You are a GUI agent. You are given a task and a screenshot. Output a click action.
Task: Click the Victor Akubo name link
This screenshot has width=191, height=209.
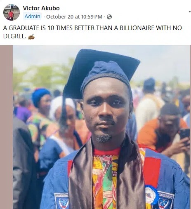point(41,8)
